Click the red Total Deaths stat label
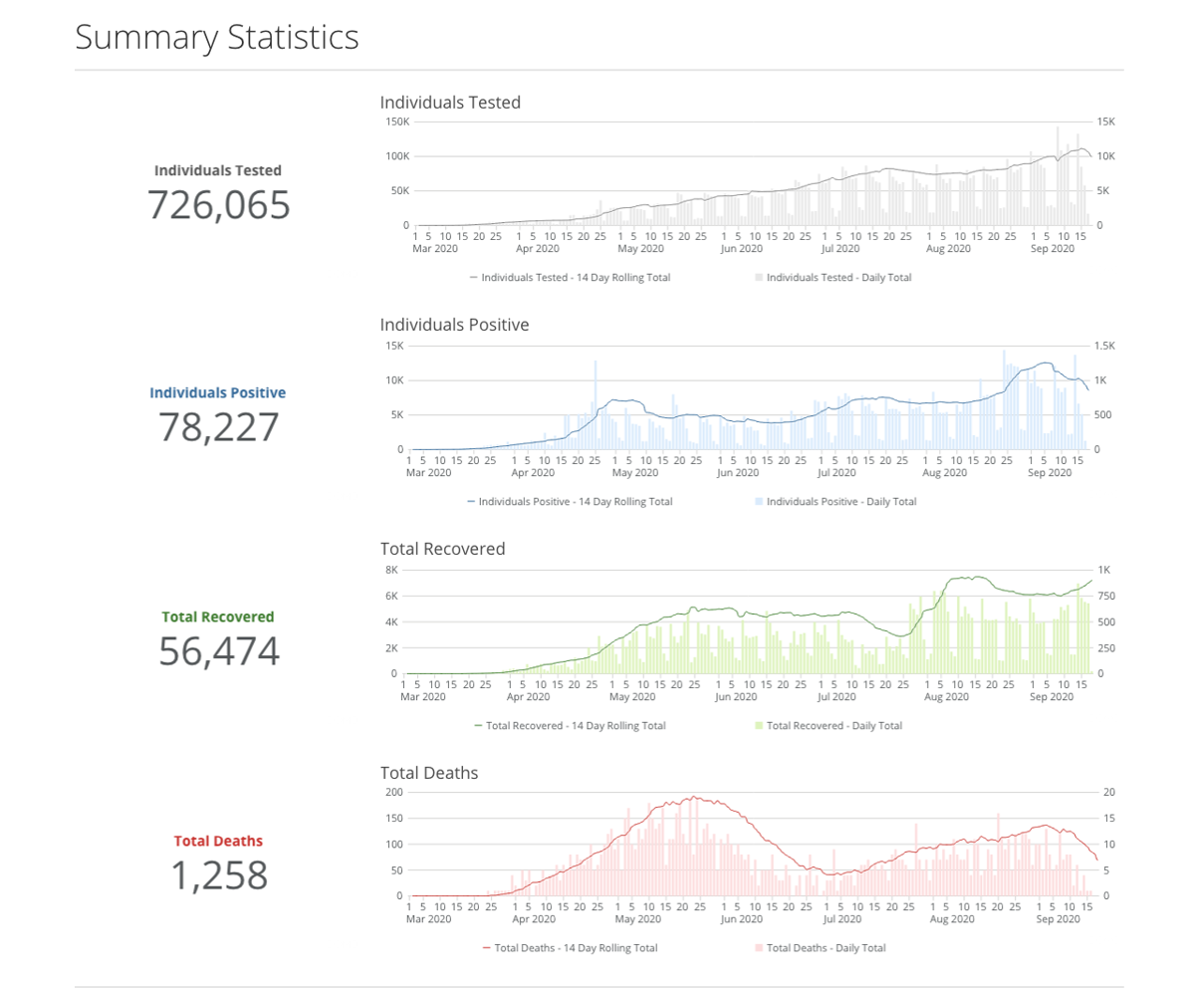 coord(218,841)
